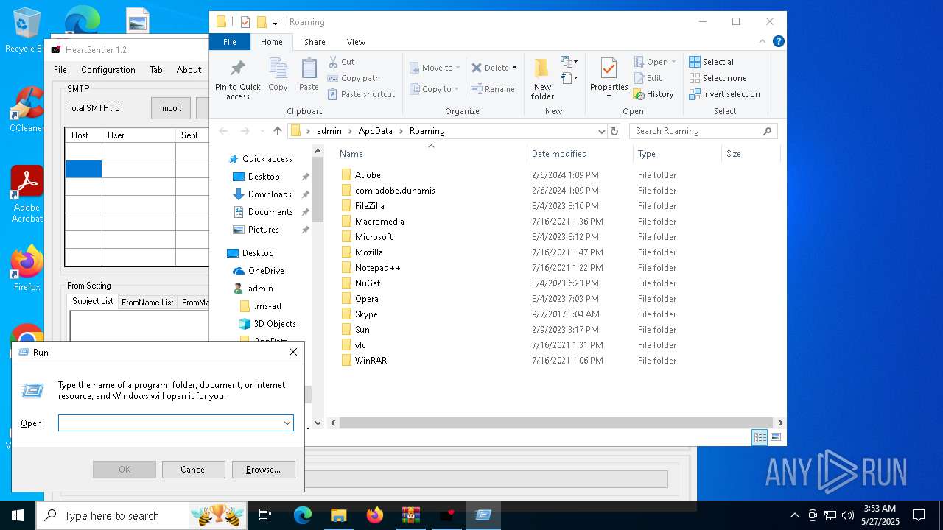The image size is (943, 530).
Task: Sort by Date modified column
Action: point(580,154)
